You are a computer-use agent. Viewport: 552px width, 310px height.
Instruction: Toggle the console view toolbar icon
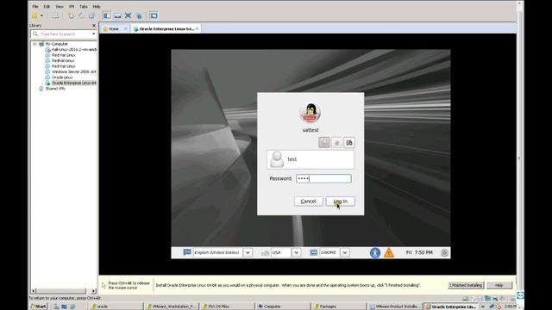(x=154, y=15)
